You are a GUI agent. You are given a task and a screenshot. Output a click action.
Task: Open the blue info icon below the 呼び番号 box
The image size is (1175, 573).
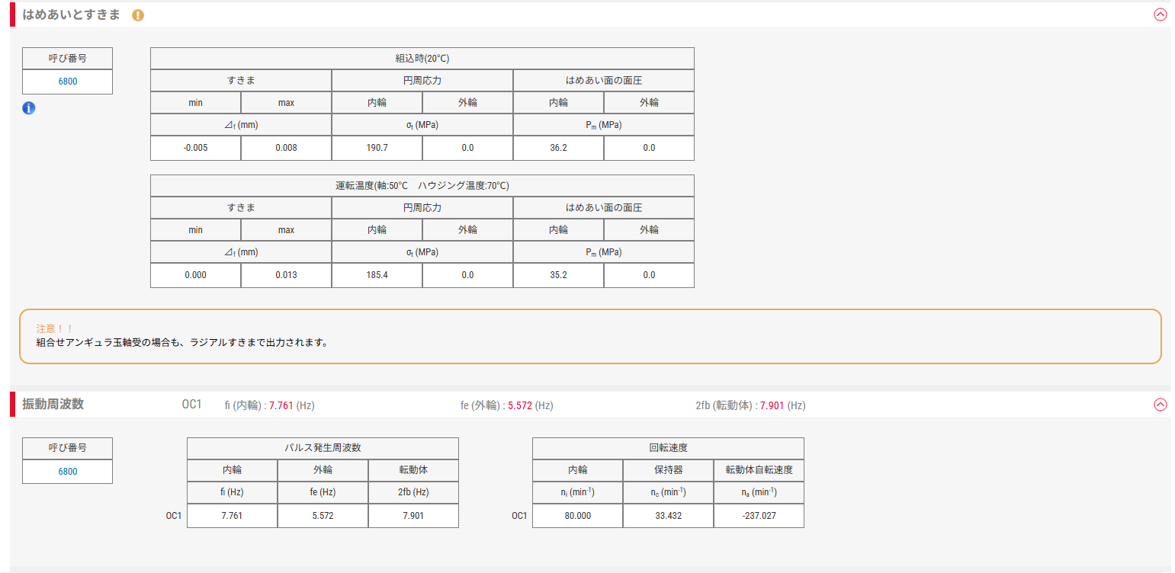point(28,108)
